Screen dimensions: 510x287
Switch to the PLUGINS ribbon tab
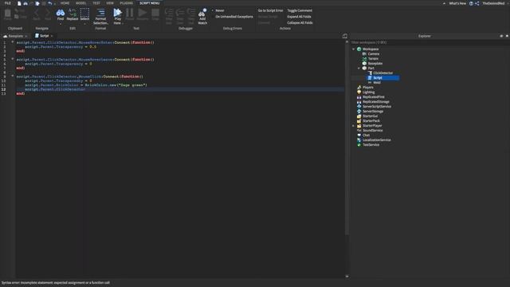[x=127, y=3]
